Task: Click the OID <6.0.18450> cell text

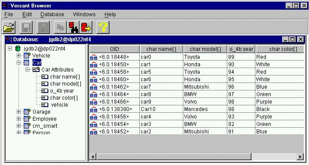Action: (114, 65)
